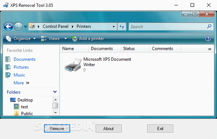The width and height of the screenshot is (217, 139).
Task: Maximize the XPS Removal Tool window
Action: coord(192,5)
